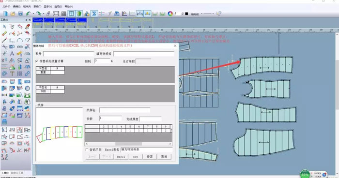Click the help question mark icon
This screenshot has height=178, width=339.
219,14
